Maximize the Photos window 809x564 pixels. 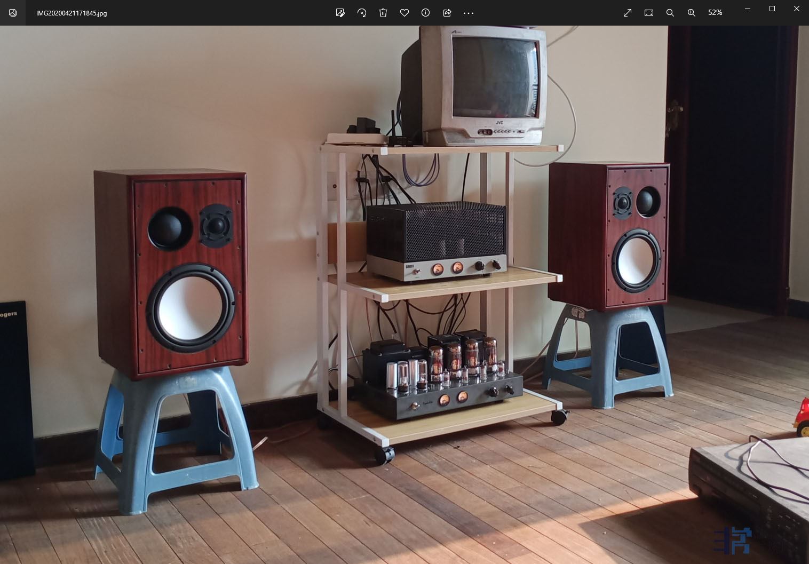pos(772,9)
